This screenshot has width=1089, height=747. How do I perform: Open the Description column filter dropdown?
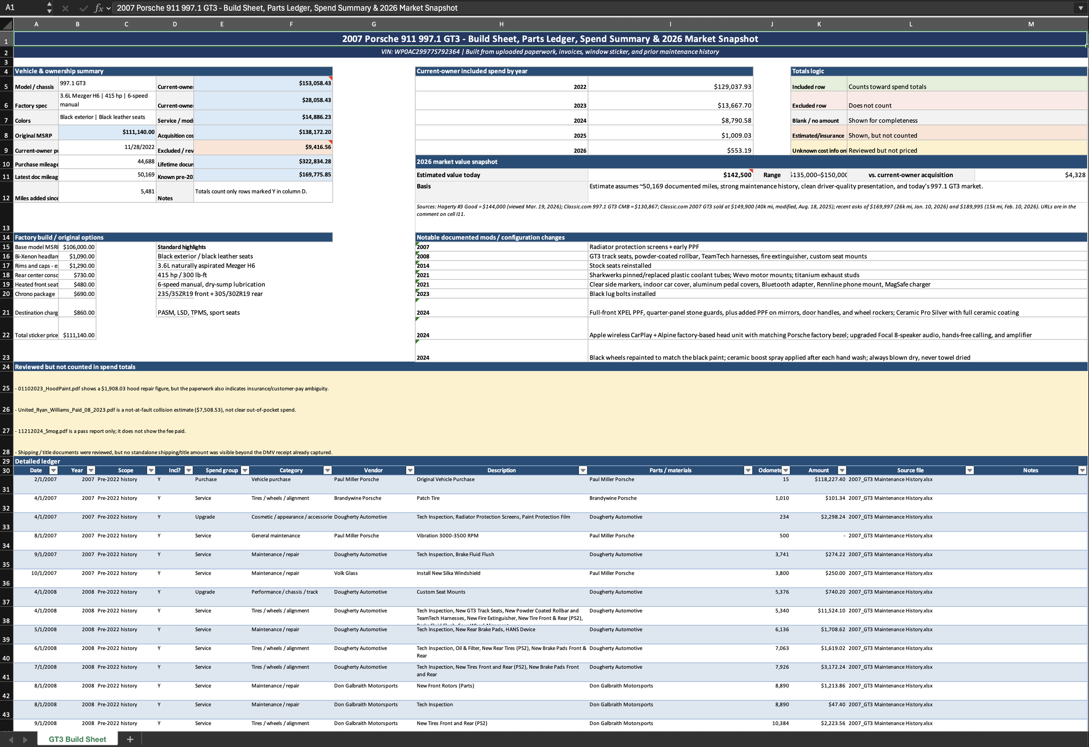(x=583, y=470)
